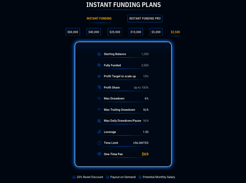Image resolution: width=246 pixels, height=183 pixels.
Task: Click the Max Drawdown chart icon
Action: point(99,98)
